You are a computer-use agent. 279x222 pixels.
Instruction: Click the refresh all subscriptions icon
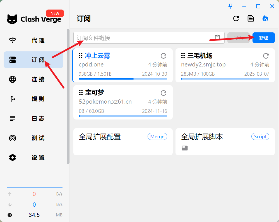click(x=236, y=18)
